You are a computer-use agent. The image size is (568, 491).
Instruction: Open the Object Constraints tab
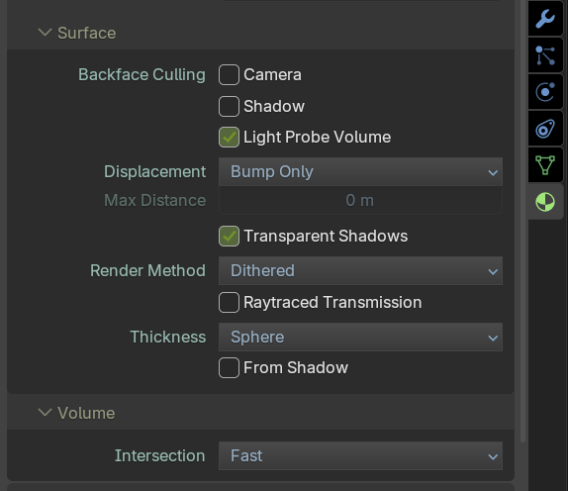545,129
